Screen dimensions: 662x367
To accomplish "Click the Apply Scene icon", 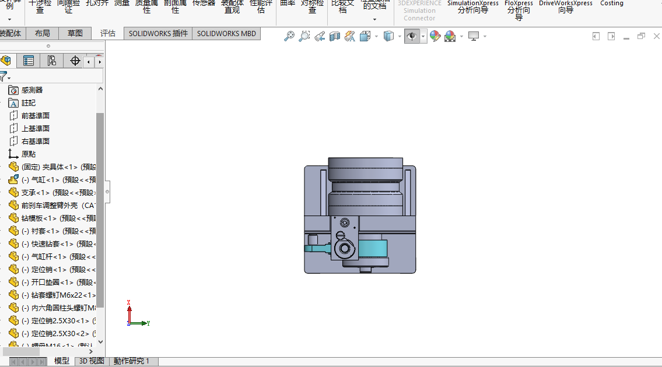I will tap(450, 36).
